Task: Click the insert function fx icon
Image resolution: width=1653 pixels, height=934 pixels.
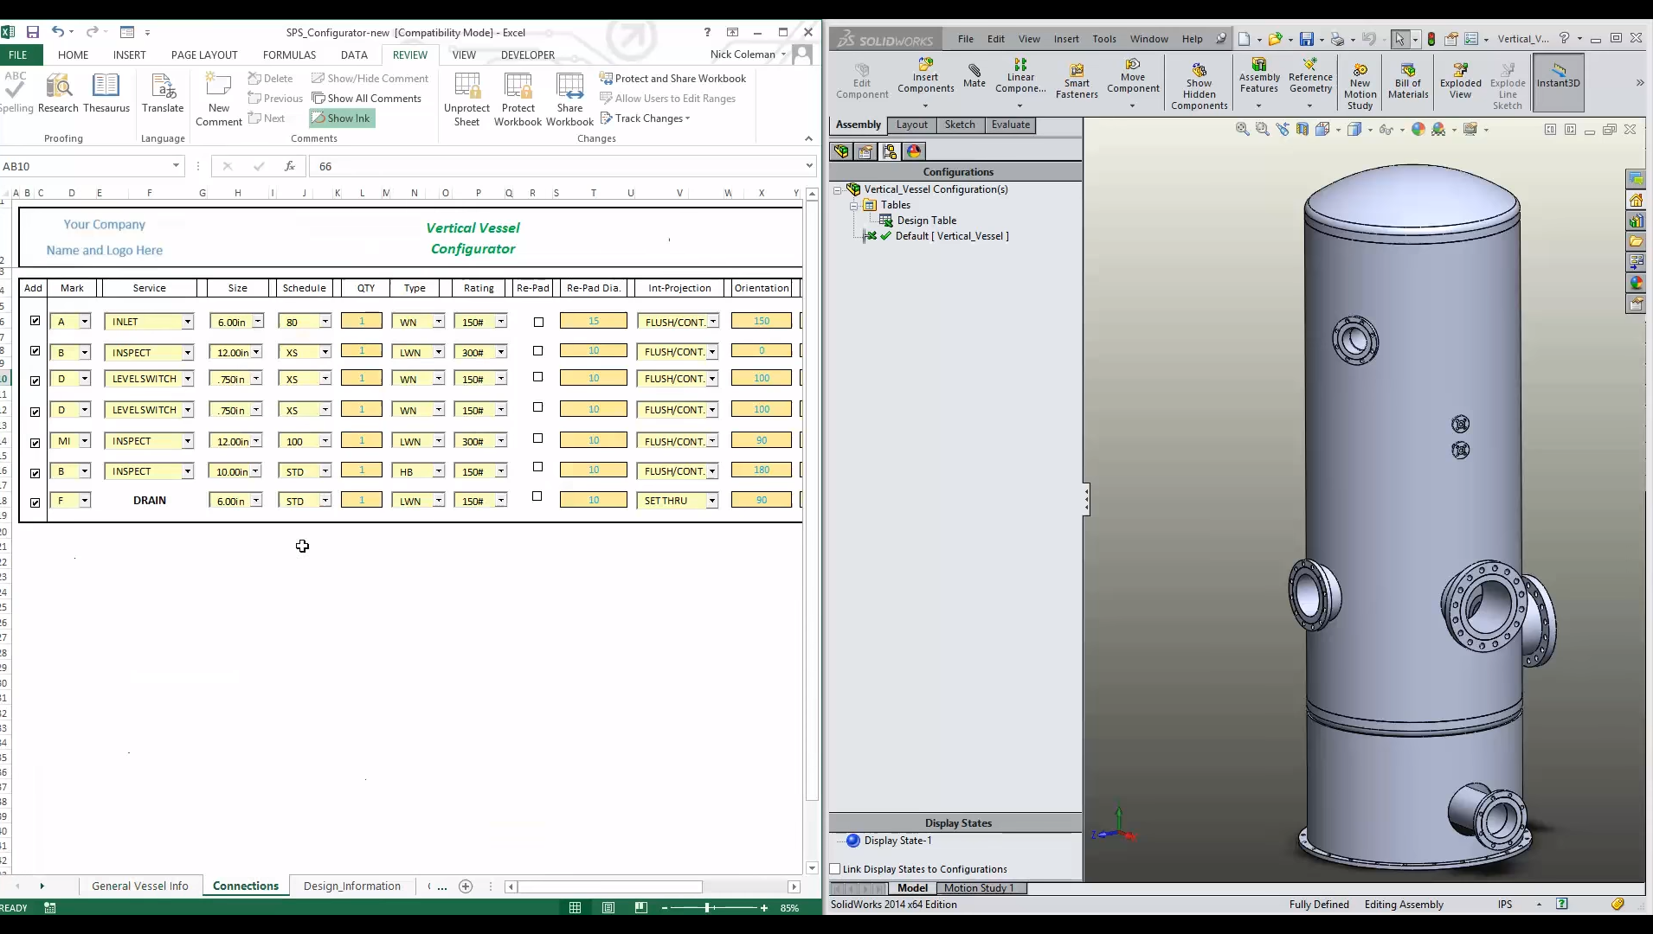Action: (289, 166)
